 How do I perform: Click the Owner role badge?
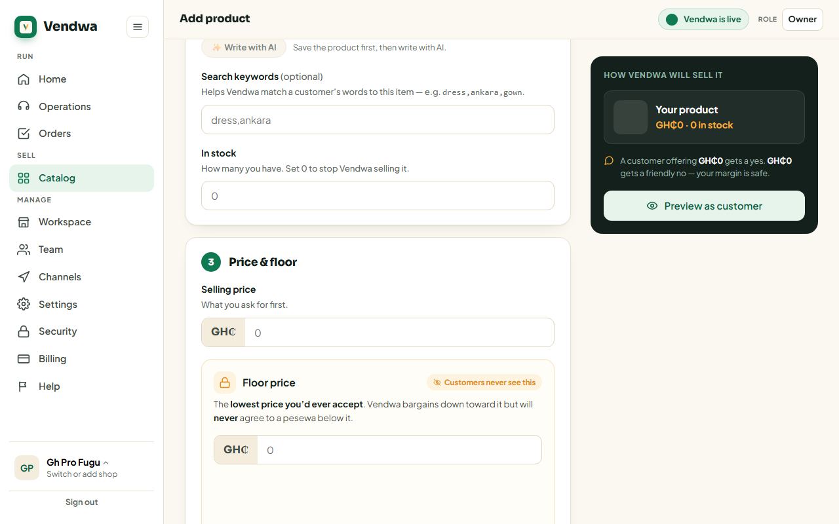(802, 20)
